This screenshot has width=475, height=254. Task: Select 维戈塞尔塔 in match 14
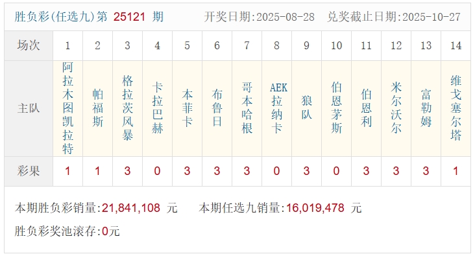coord(456,108)
